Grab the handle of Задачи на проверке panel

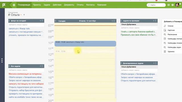(x=121, y=21)
